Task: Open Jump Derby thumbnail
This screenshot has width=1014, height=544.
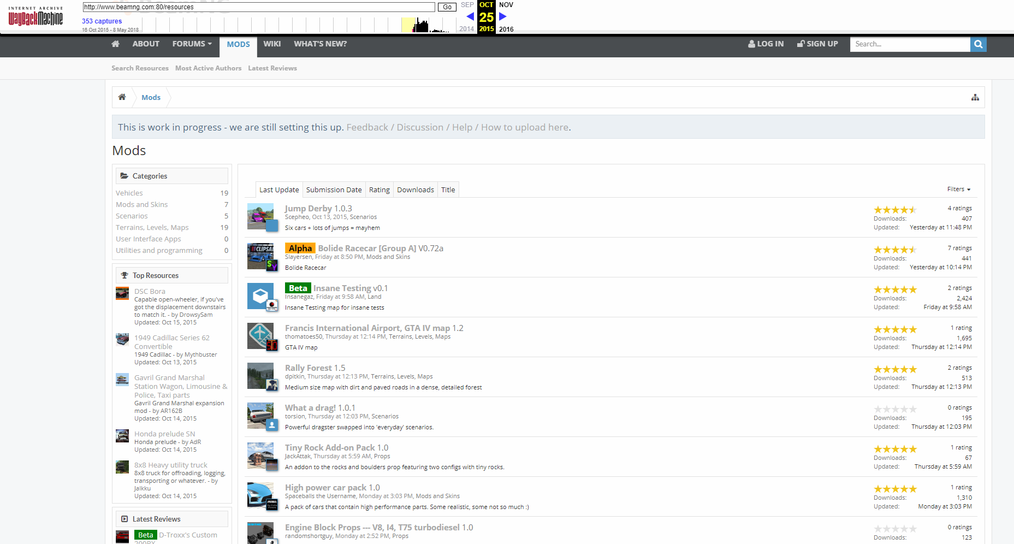Action: pyautogui.click(x=260, y=216)
